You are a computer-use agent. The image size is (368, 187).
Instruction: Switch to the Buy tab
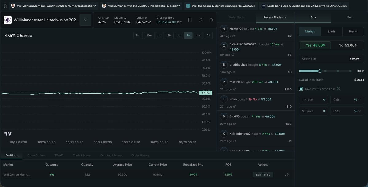coord(313,17)
